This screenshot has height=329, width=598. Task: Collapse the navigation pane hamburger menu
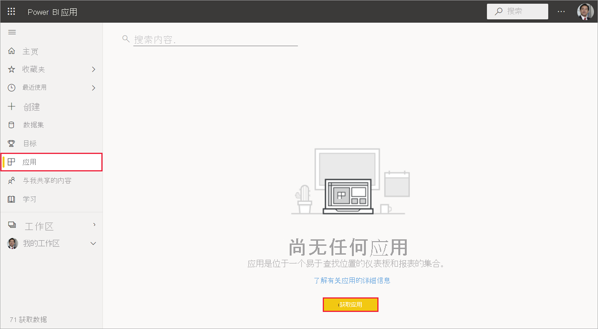12,32
